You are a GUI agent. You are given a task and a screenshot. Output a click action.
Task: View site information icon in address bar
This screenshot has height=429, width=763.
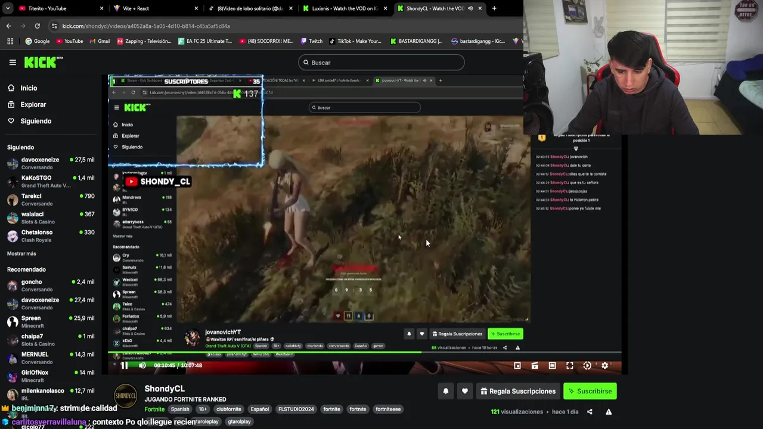(54, 26)
